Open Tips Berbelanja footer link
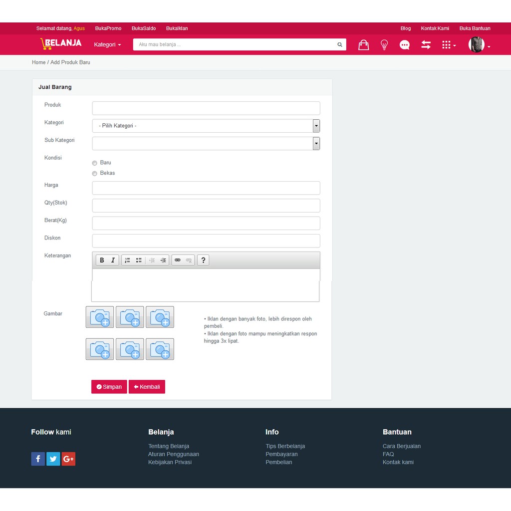Image resolution: width=511 pixels, height=511 pixels. (x=285, y=446)
